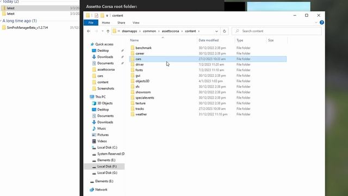
Task: Open assettocorsa quick access folder
Action: pos(106,70)
